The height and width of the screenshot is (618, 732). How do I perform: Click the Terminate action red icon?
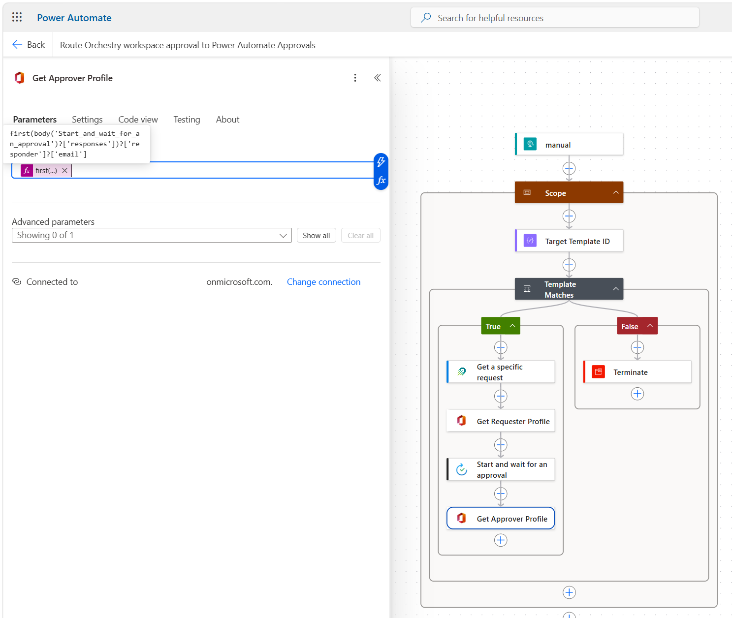pyautogui.click(x=599, y=372)
